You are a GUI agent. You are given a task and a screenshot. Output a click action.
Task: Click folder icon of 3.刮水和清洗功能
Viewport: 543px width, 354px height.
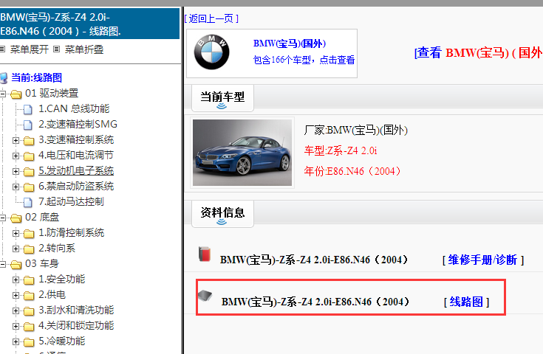click(x=29, y=310)
